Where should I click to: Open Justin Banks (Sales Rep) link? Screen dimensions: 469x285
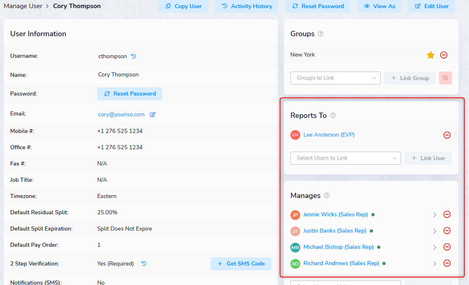tap(335, 231)
